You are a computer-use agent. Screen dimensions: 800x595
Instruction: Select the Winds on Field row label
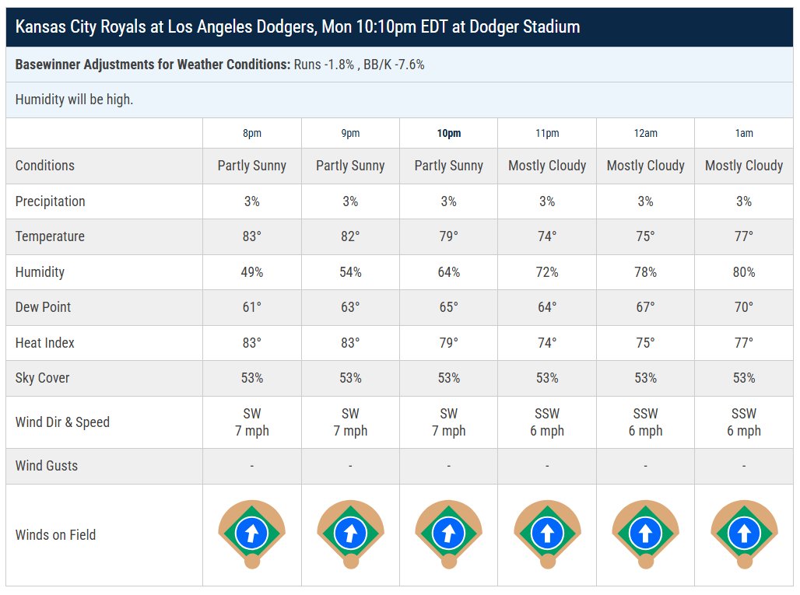click(x=55, y=535)
